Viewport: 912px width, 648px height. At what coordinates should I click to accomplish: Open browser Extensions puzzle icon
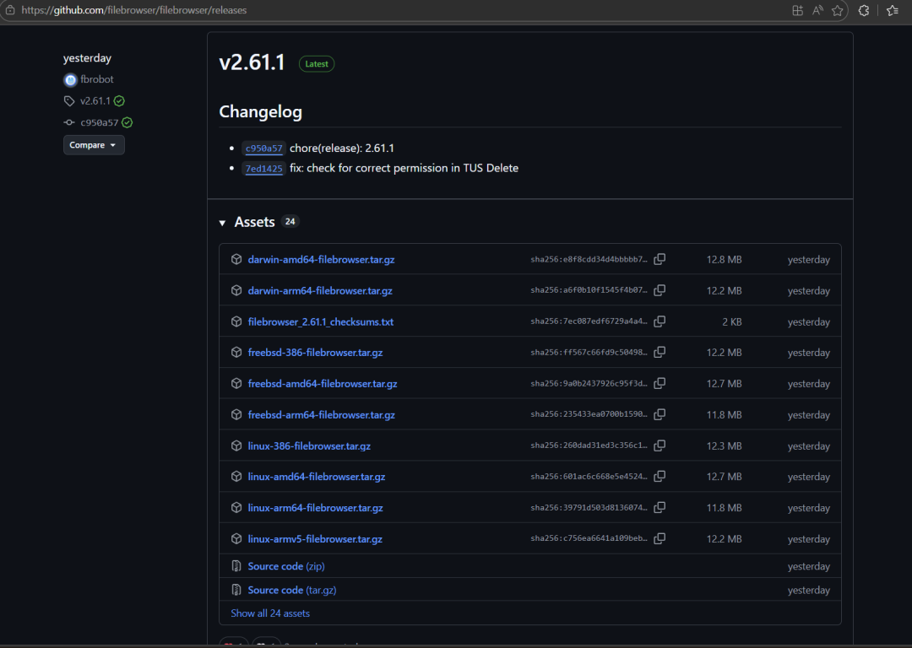(x=864, y=10)
